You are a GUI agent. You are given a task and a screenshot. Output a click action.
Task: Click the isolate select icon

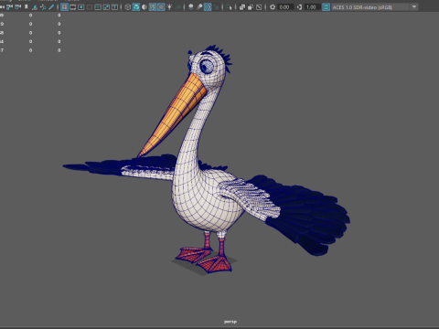tap(229, 7)
